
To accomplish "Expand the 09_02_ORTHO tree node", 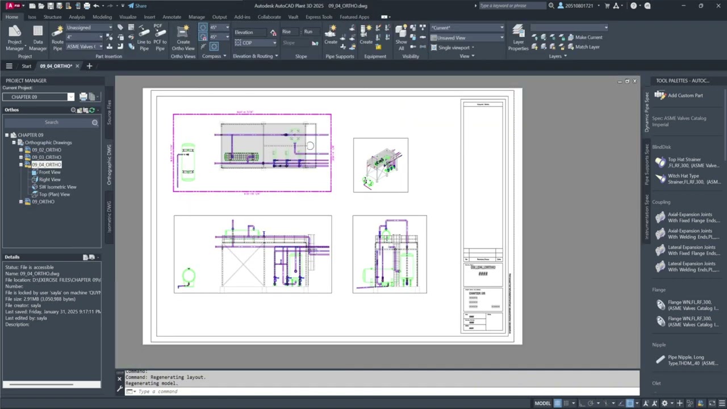I will coord(21,150).
